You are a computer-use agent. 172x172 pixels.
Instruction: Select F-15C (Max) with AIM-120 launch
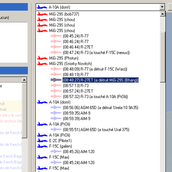[x=59, y=157]
